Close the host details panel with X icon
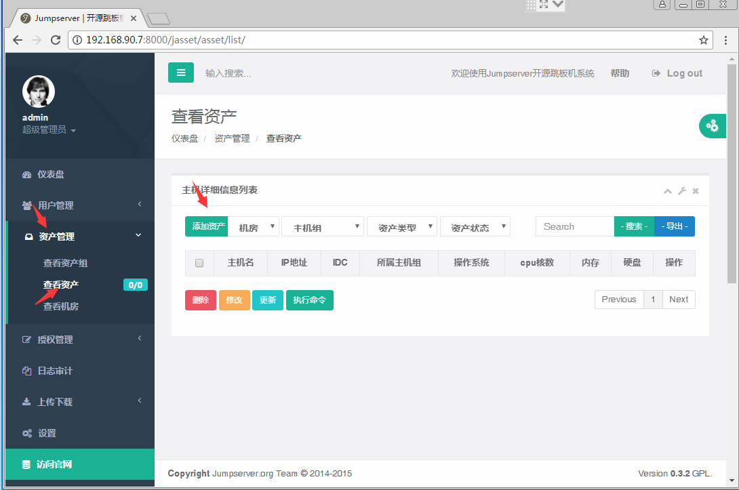The width and height of the screenshot is (739, 490). tap(696, 191)
